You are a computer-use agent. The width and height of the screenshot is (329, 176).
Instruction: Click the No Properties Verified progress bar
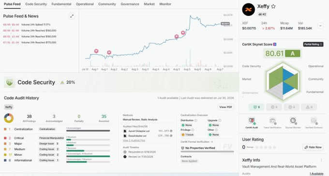[207, 151]
